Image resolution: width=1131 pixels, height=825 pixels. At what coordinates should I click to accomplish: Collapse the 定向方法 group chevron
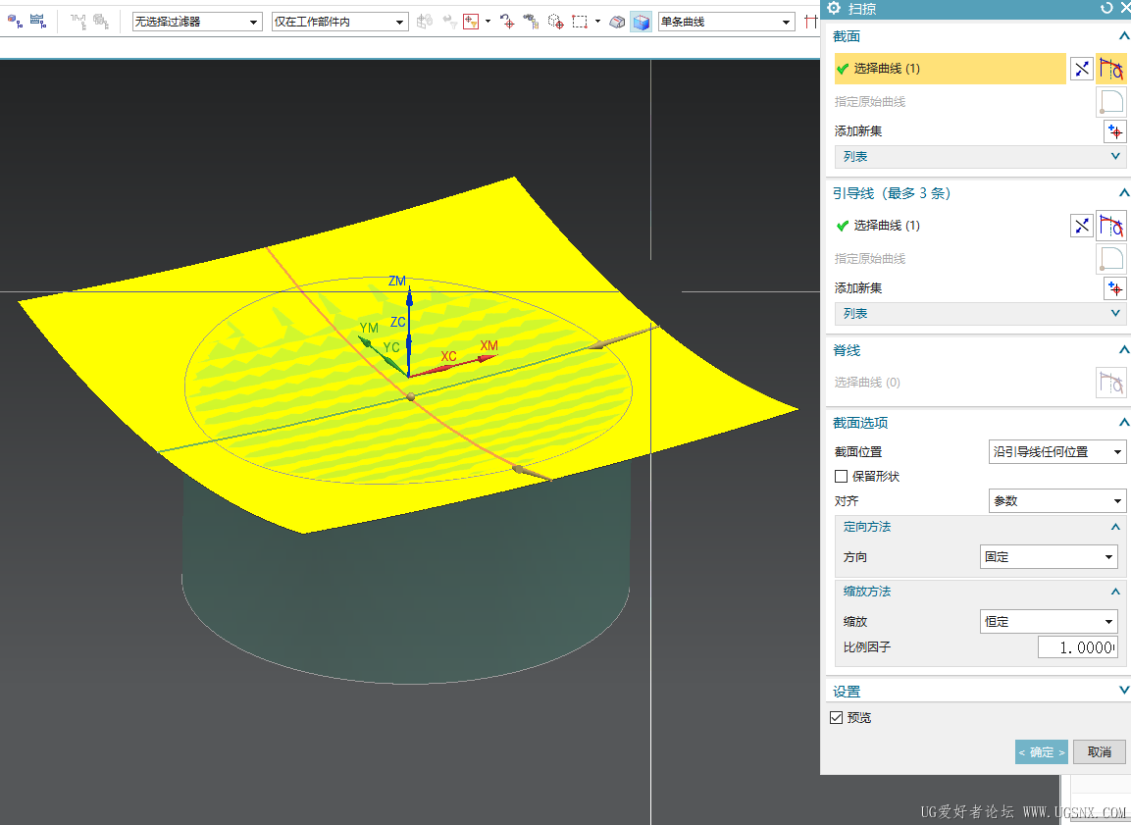1115,527
